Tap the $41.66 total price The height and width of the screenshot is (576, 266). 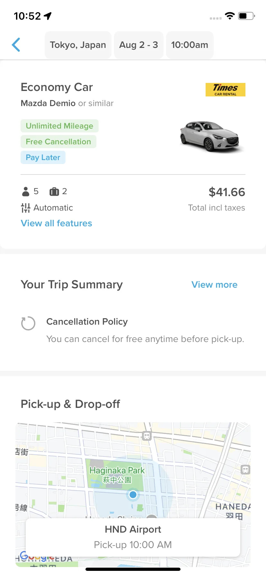coord(227,192)
